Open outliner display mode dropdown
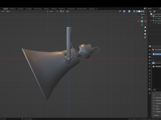The width and height of the screenshot is (161, 120). [x=151, y=11]
